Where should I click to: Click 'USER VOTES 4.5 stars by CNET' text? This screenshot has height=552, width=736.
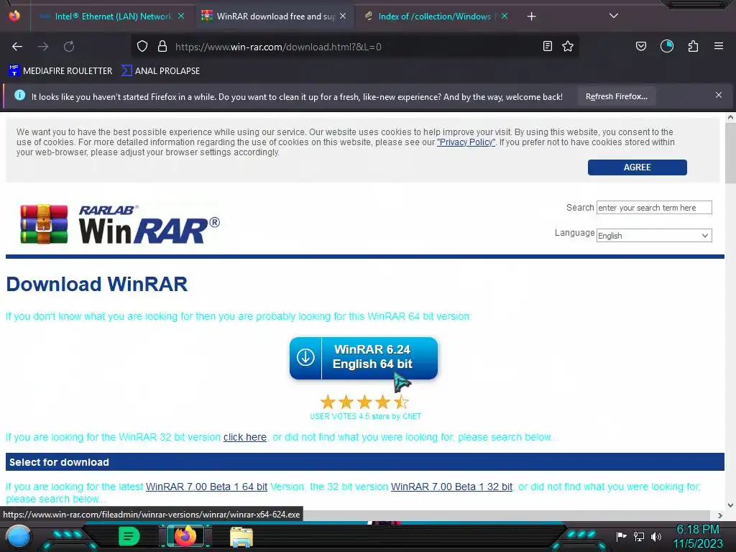(366, 416)
